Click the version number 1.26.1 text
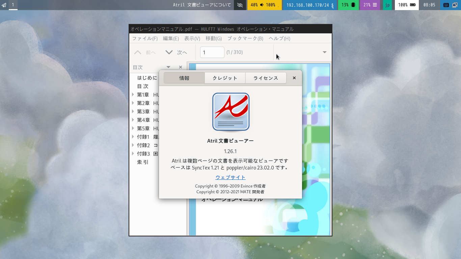The height and width of the screenshot is (259, 461). pyautogui.click(x=231, y=151)
